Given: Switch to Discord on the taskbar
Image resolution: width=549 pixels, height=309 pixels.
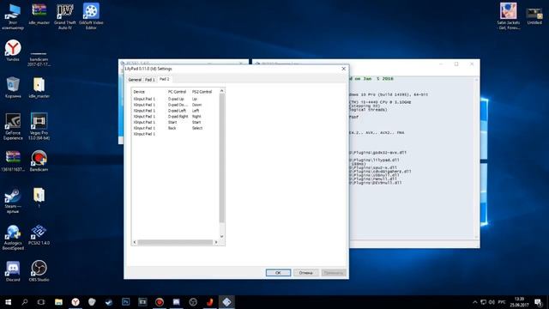Looking at the screenshot, I should pos(176,302).
